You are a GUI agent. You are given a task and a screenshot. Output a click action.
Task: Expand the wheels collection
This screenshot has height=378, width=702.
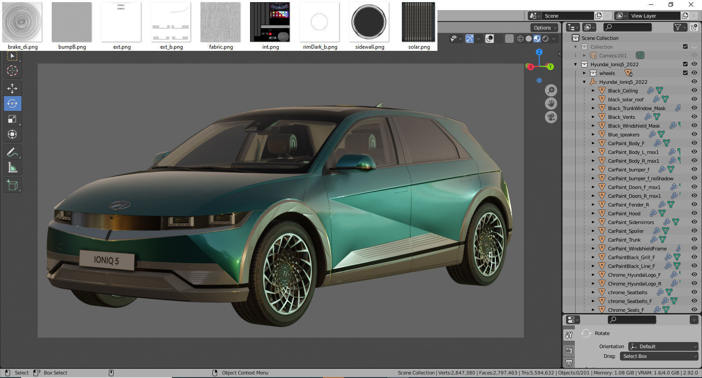[x=584, y=73]
